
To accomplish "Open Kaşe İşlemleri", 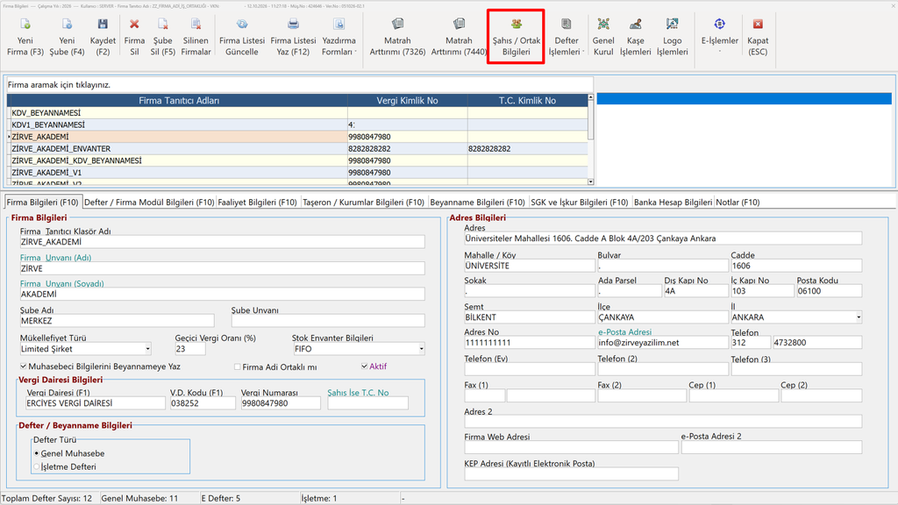I will point(635,37).
